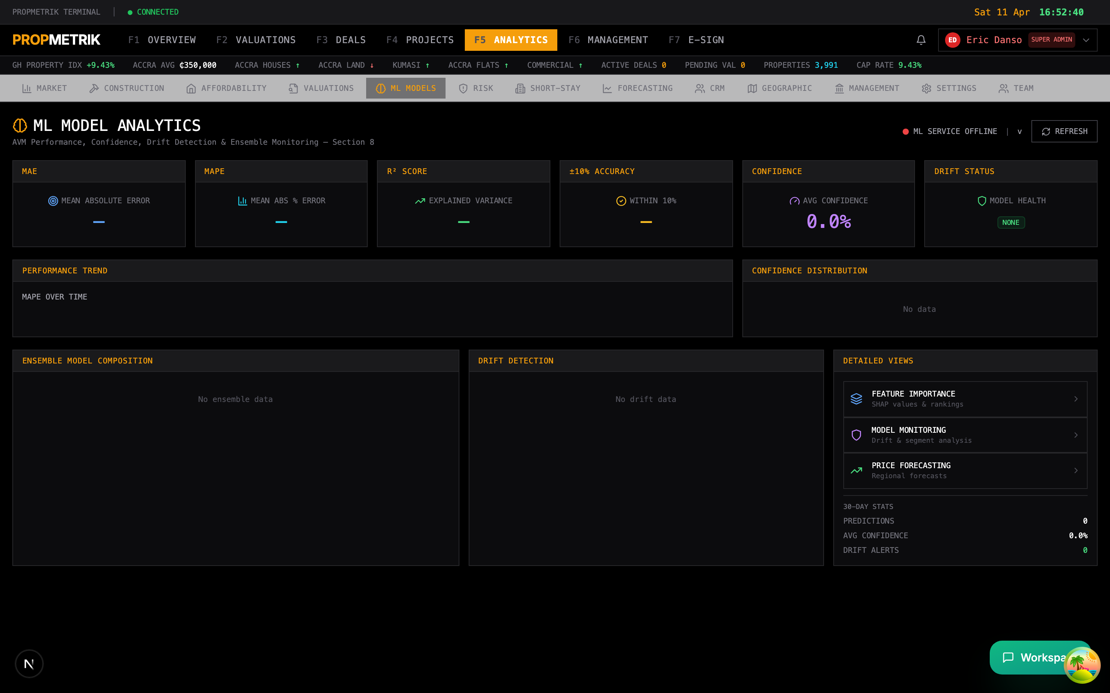Click the notifications bell icon
Viewport: 1110px width, 693px height.
tap(920, 40)
